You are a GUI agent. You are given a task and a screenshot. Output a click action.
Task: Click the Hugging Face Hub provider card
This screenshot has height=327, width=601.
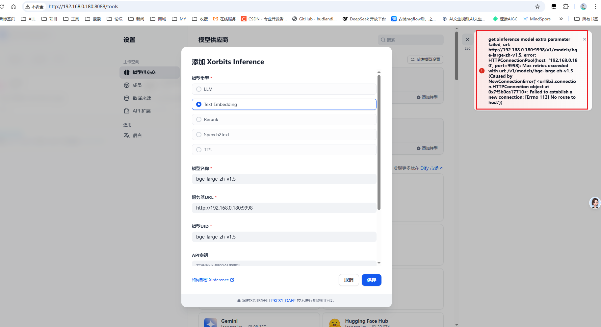pyautogui.click(x=383, y=320)
